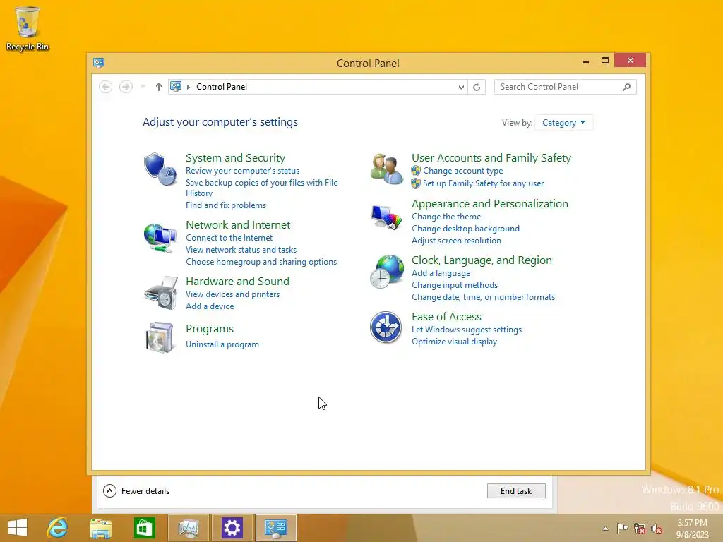Go up one level with Up arrow
This screenshot has height=542, width=723.
(159, 87)
